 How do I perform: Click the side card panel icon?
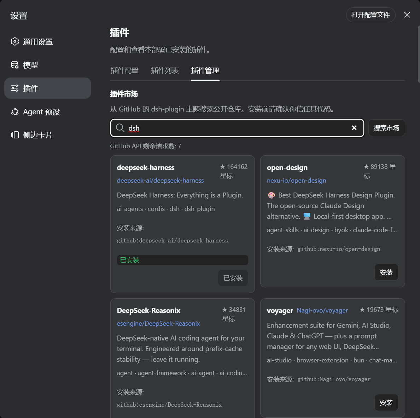pyautogui.click(x=15, y=135)
